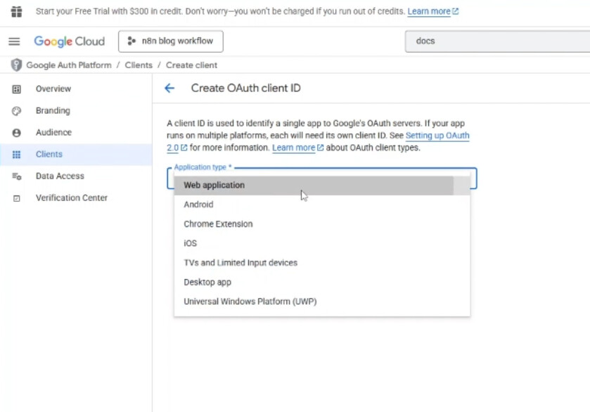
Task: Select iOS application type
Action: 322,243
